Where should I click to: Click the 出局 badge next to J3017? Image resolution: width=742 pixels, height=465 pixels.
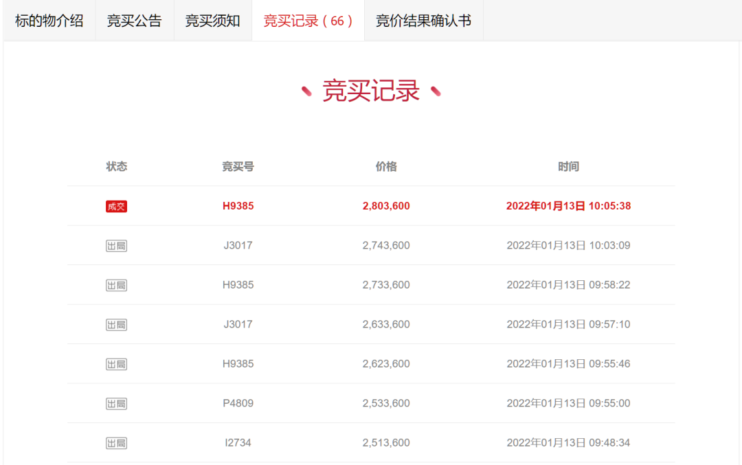[117, 245]
